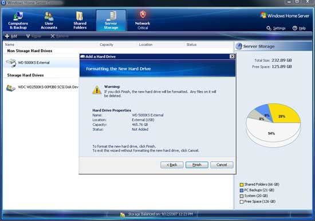
Task: Open the Help link
Action: click(299, 28)
